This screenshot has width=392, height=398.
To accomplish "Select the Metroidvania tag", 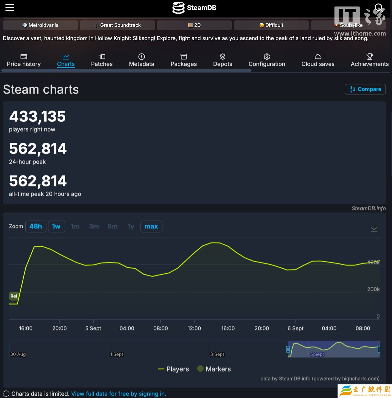I will [40, 25].
